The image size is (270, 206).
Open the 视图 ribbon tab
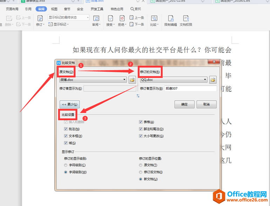tap(54, 9)
